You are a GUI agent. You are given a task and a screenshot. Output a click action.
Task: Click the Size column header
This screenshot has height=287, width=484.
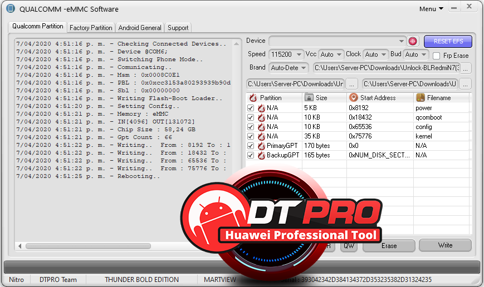pos(324,98)
